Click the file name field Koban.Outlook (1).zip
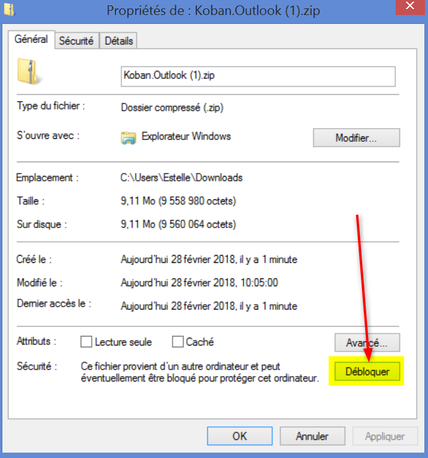 click(x=258, y=76)
